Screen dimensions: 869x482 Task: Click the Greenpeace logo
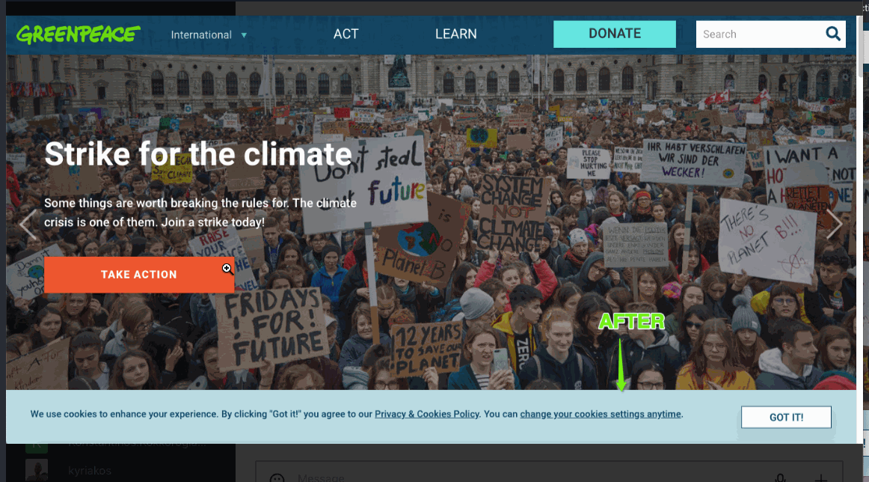pos(78,34)
